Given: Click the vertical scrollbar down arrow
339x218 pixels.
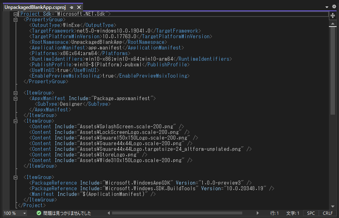Looking at the screenshot, I should click(333, 207).
